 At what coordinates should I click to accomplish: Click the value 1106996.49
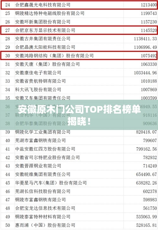tap(145, 47)
